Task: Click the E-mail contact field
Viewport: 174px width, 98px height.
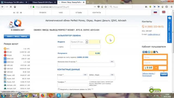Action: pyautogui.click(x=73, y=78)
